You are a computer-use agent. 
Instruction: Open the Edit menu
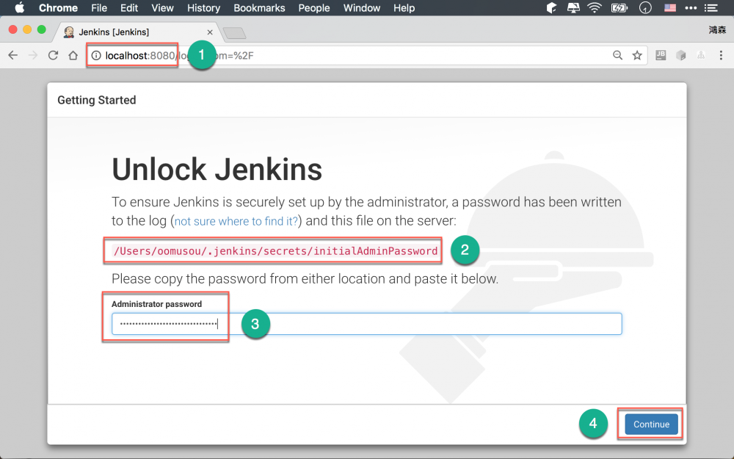pyautogui.click(x=128, y=8)
